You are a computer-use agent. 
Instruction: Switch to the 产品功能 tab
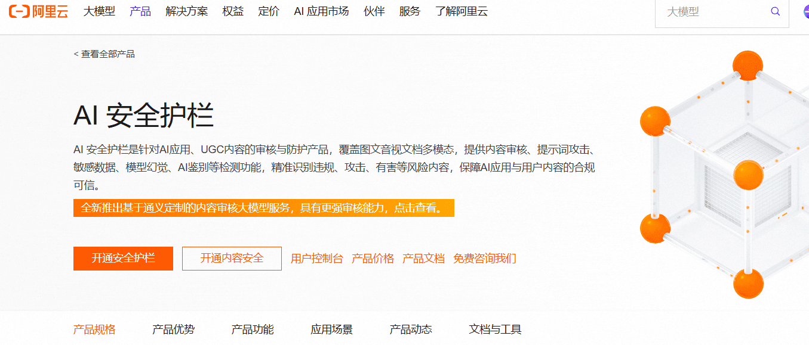pos(253,330)
